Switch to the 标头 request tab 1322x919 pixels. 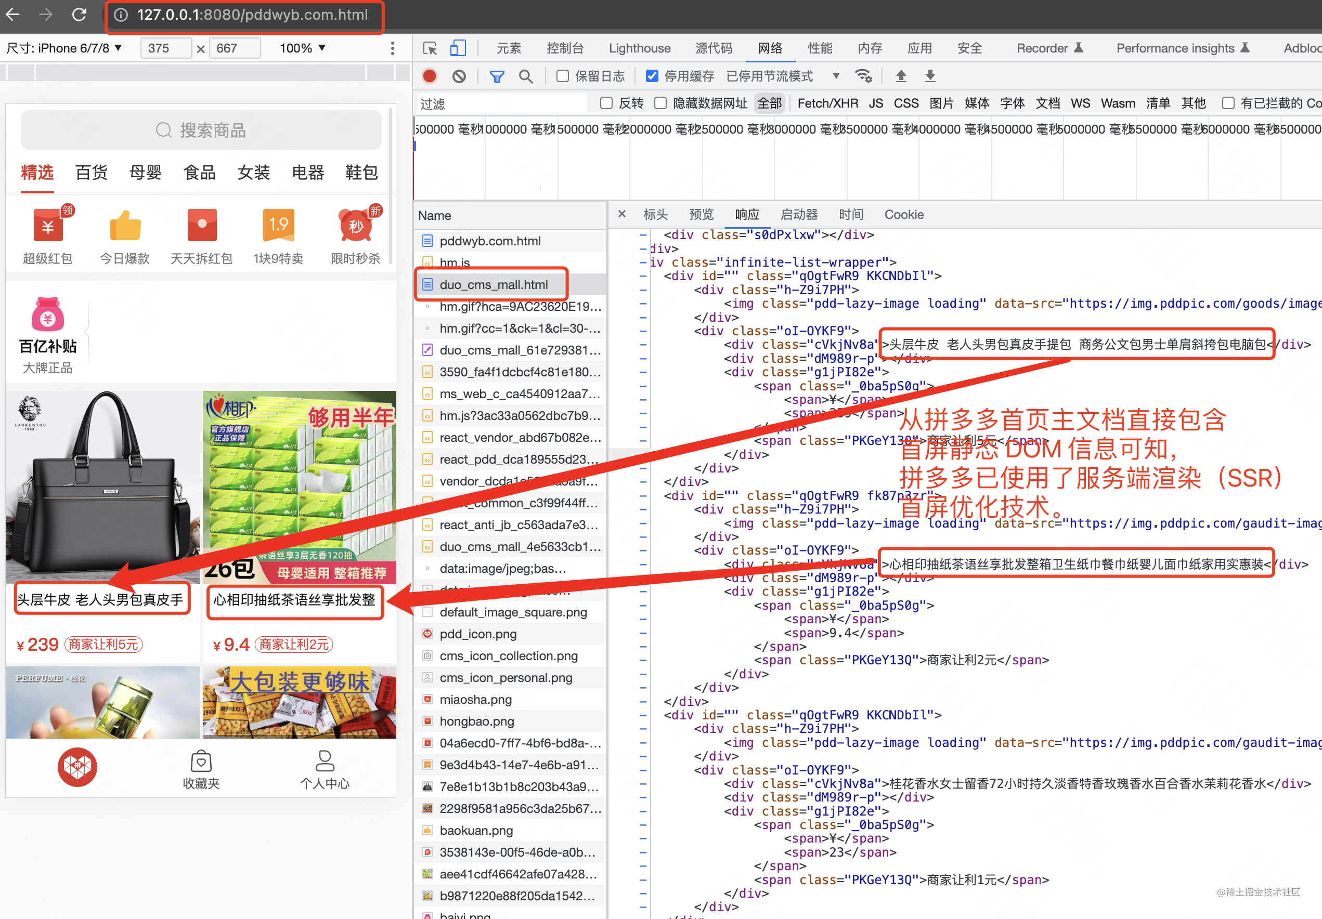click(655, 214)
